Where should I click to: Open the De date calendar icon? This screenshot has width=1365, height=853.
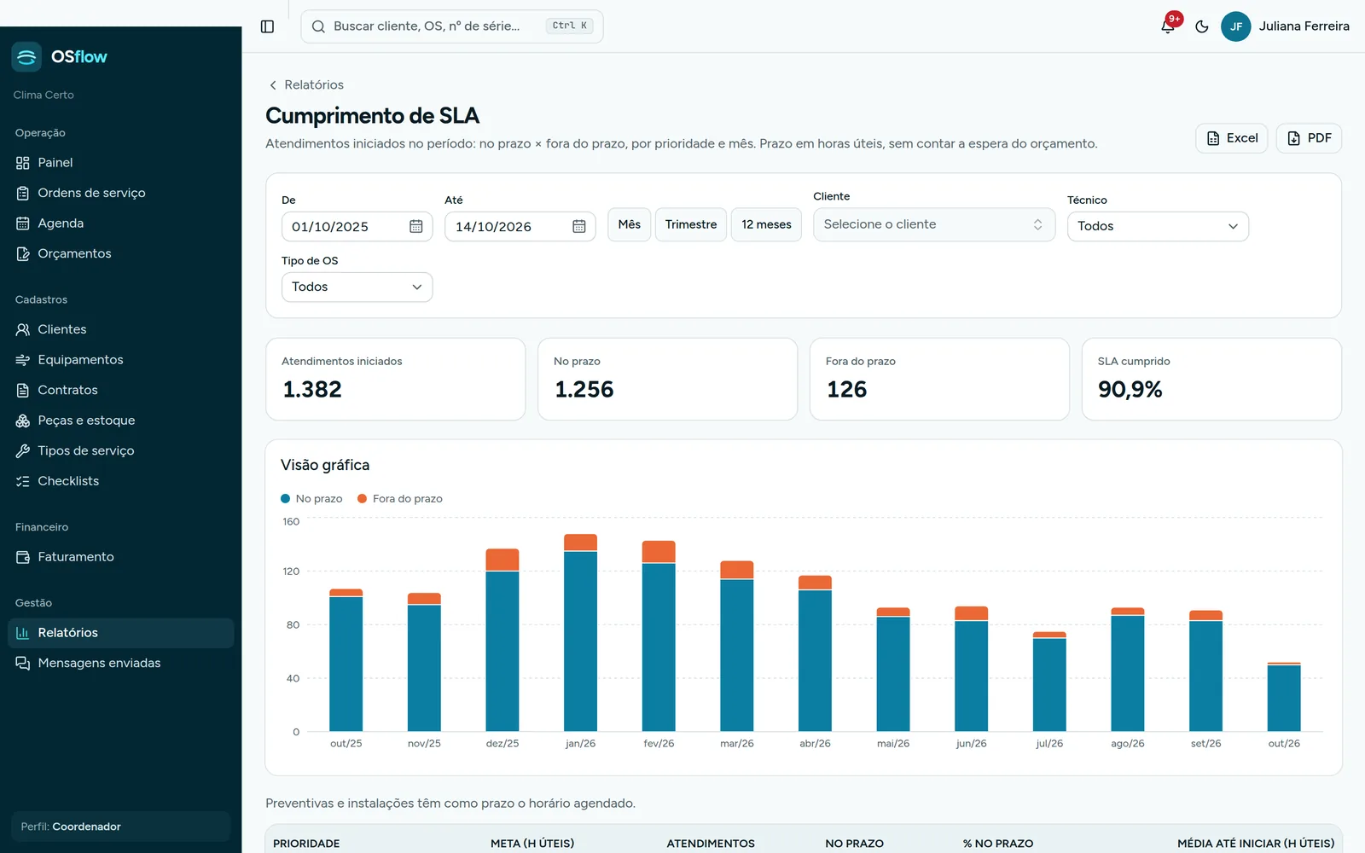pos(416,226)
